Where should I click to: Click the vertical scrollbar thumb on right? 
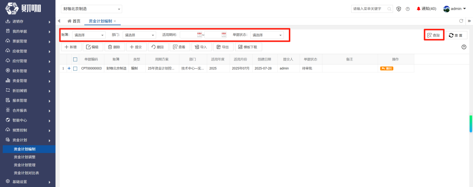[x=471, y=124]
